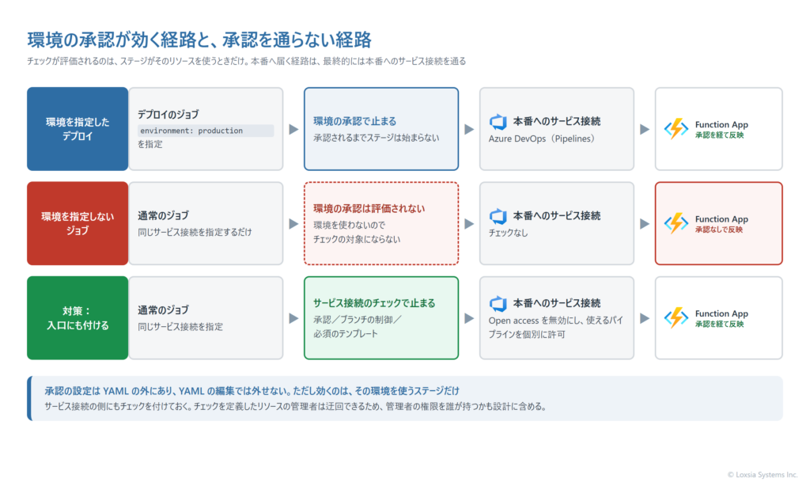Click the note body starting サービス接続の側にもチェックを付けておく
This screenshot has height=486, width=810.
296,407
